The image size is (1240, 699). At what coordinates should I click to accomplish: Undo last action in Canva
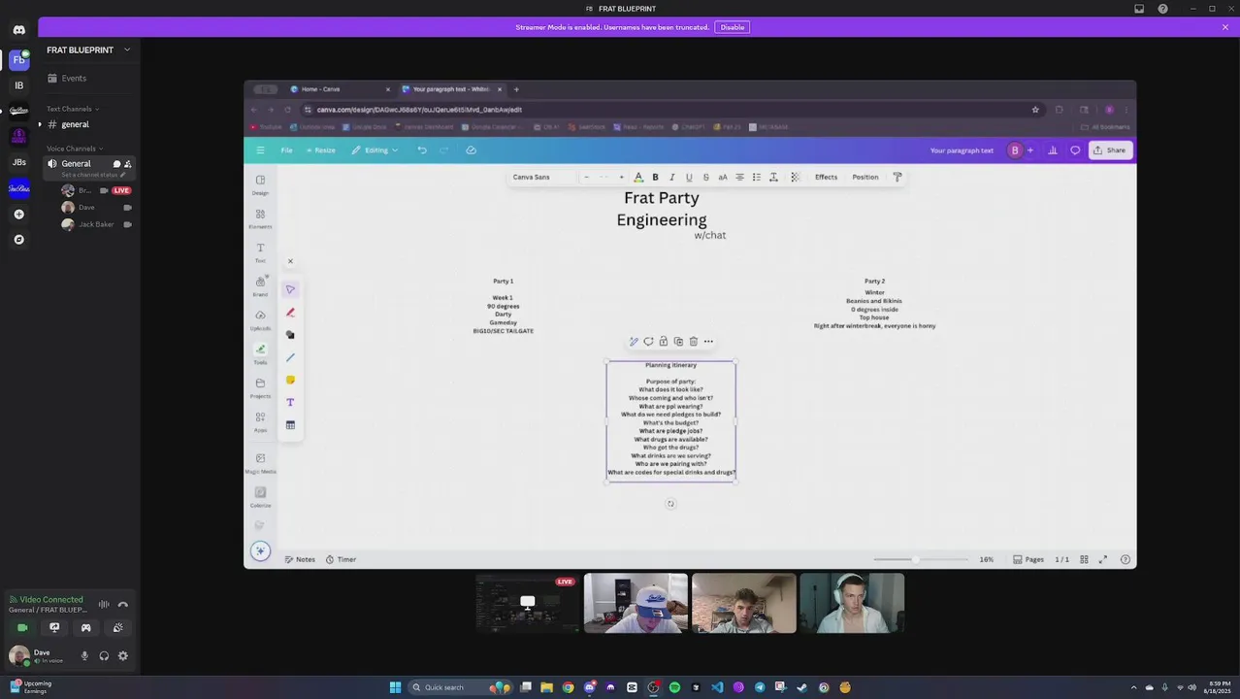pos(422,150)
